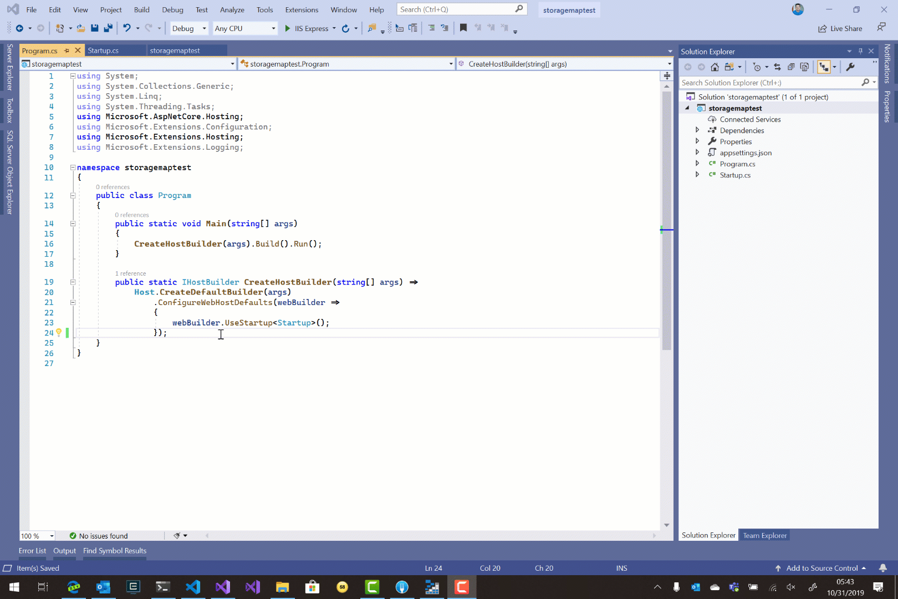Start debugging with the IIS Express button
Viewport: 898px width, 599px height.
coord(309,28)
